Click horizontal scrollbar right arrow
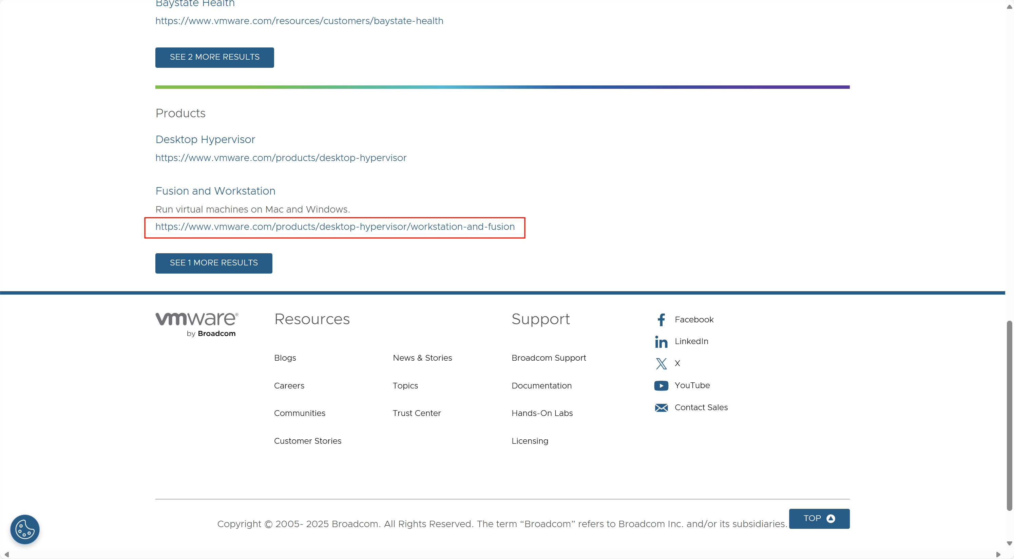The width and height of the screenshot is (1014, 559). tap(998, 554)
